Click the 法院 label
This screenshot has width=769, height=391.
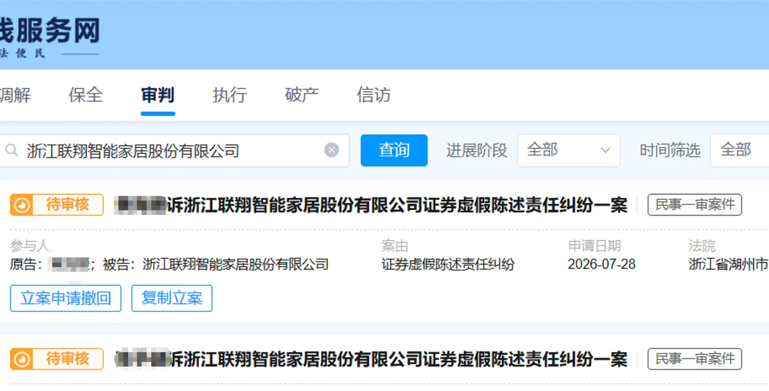[702, 246]
